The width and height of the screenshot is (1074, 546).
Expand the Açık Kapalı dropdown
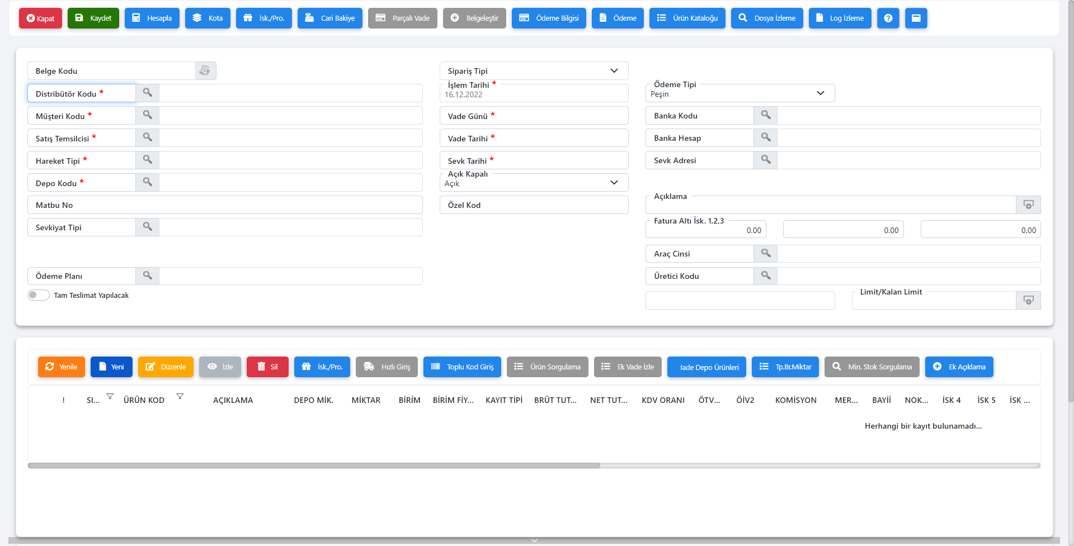(614, 183)
